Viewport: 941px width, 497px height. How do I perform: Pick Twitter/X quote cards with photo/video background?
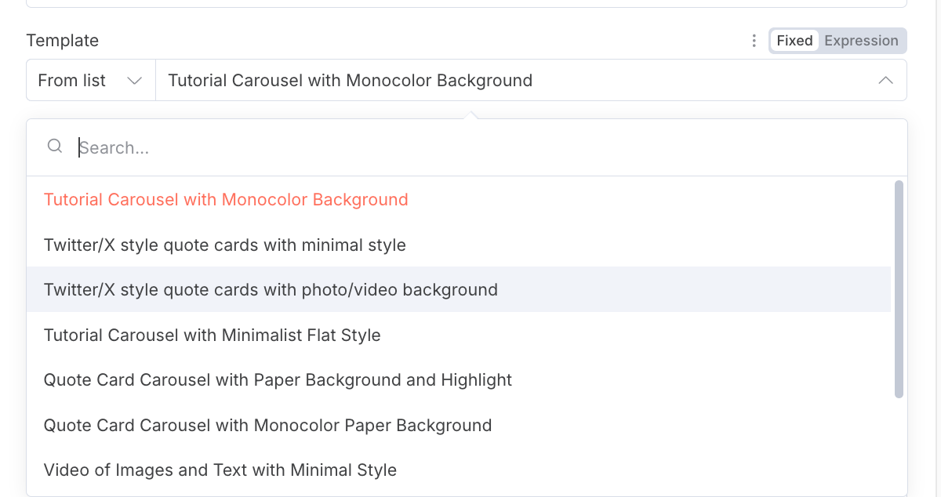pyautogui.click(x=271, y=290)
